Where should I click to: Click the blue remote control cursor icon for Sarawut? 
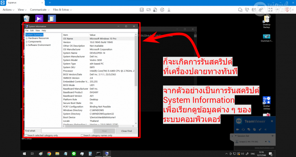coord(269,142)
